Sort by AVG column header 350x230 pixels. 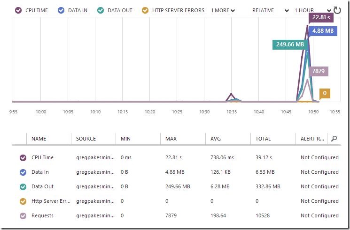pyautogui.click(x=215, y=139)
